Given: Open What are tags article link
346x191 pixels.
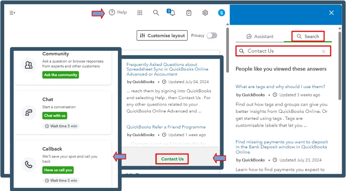Looking at the screenshot, I should tap(280, 87).
